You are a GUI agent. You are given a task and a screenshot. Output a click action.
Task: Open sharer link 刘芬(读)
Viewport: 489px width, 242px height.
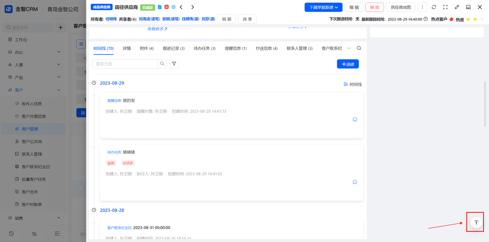(208, 19)
